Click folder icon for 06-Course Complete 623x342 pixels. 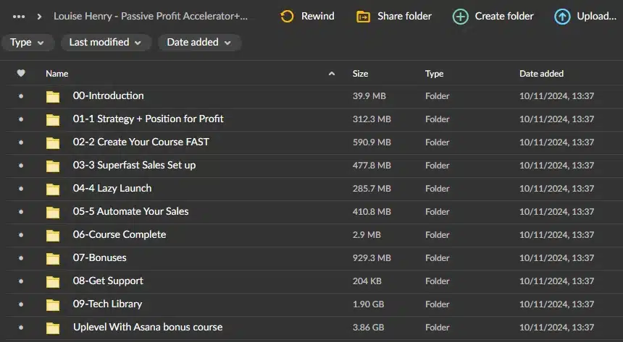click(53, 235)
